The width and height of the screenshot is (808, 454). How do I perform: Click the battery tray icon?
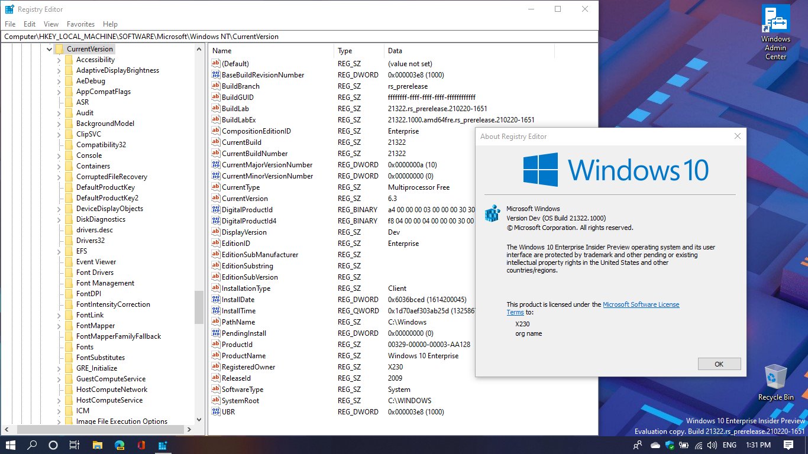[x=684, y=445]
